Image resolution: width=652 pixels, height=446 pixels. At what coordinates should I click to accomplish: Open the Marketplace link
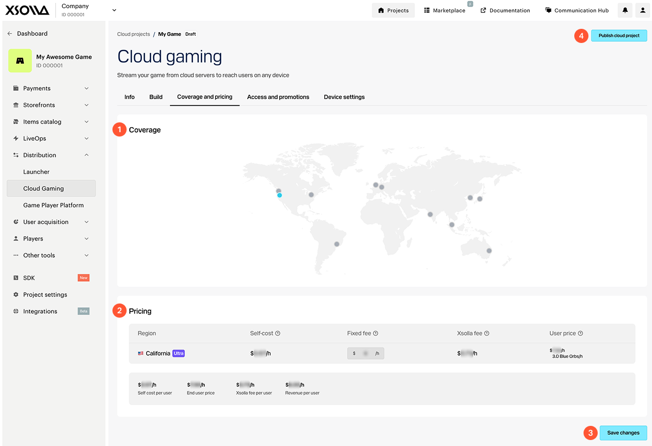(444, 10)
